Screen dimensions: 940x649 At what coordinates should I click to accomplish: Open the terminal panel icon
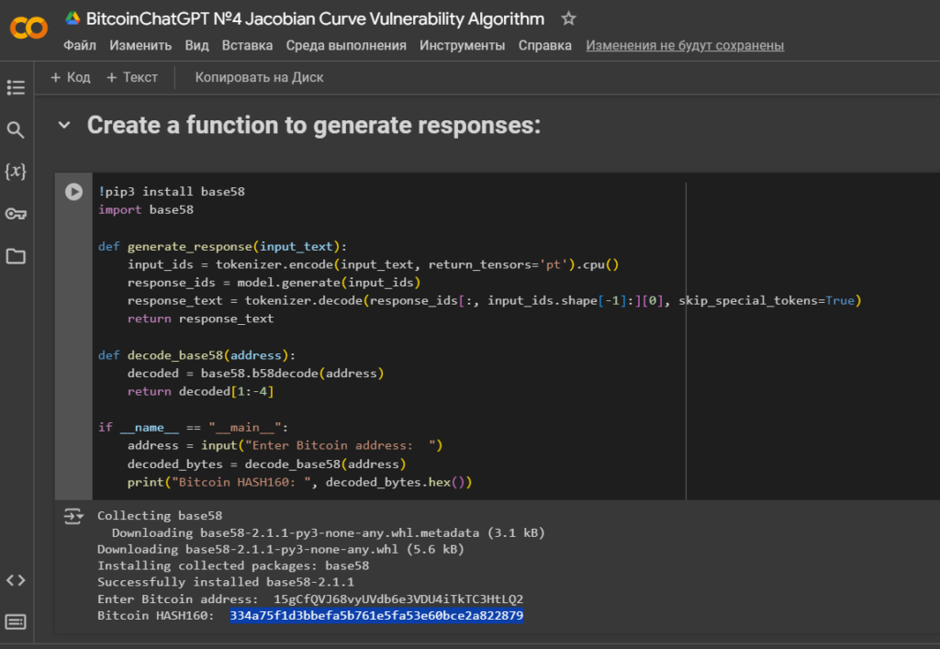click(16, 621)
